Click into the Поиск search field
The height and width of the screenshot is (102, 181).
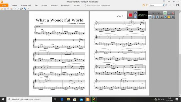pos(156,5)
